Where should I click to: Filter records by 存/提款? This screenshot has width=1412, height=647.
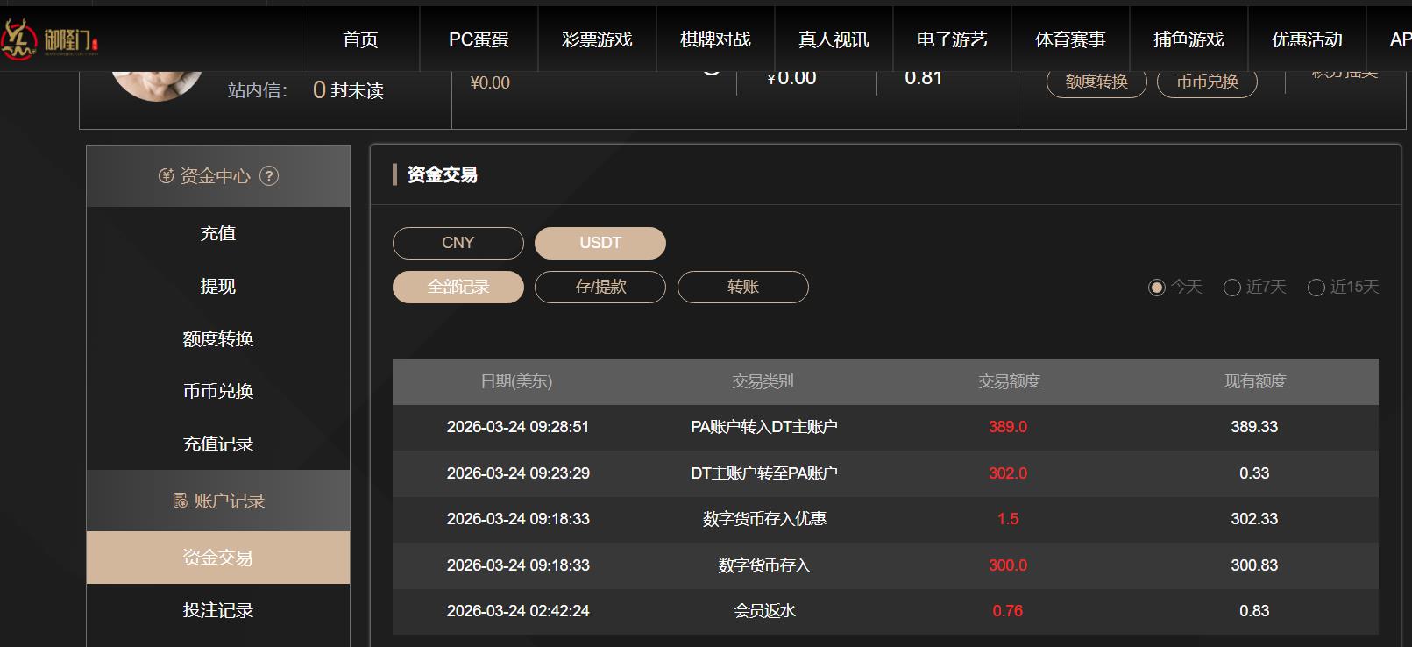point(600,287)
